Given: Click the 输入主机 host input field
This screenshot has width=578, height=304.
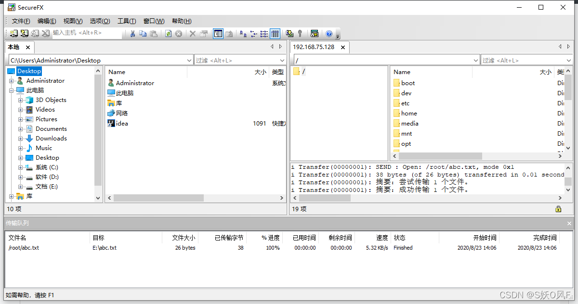Looking at the screenshot, I should pyautogui.click(x=87, y=33).
